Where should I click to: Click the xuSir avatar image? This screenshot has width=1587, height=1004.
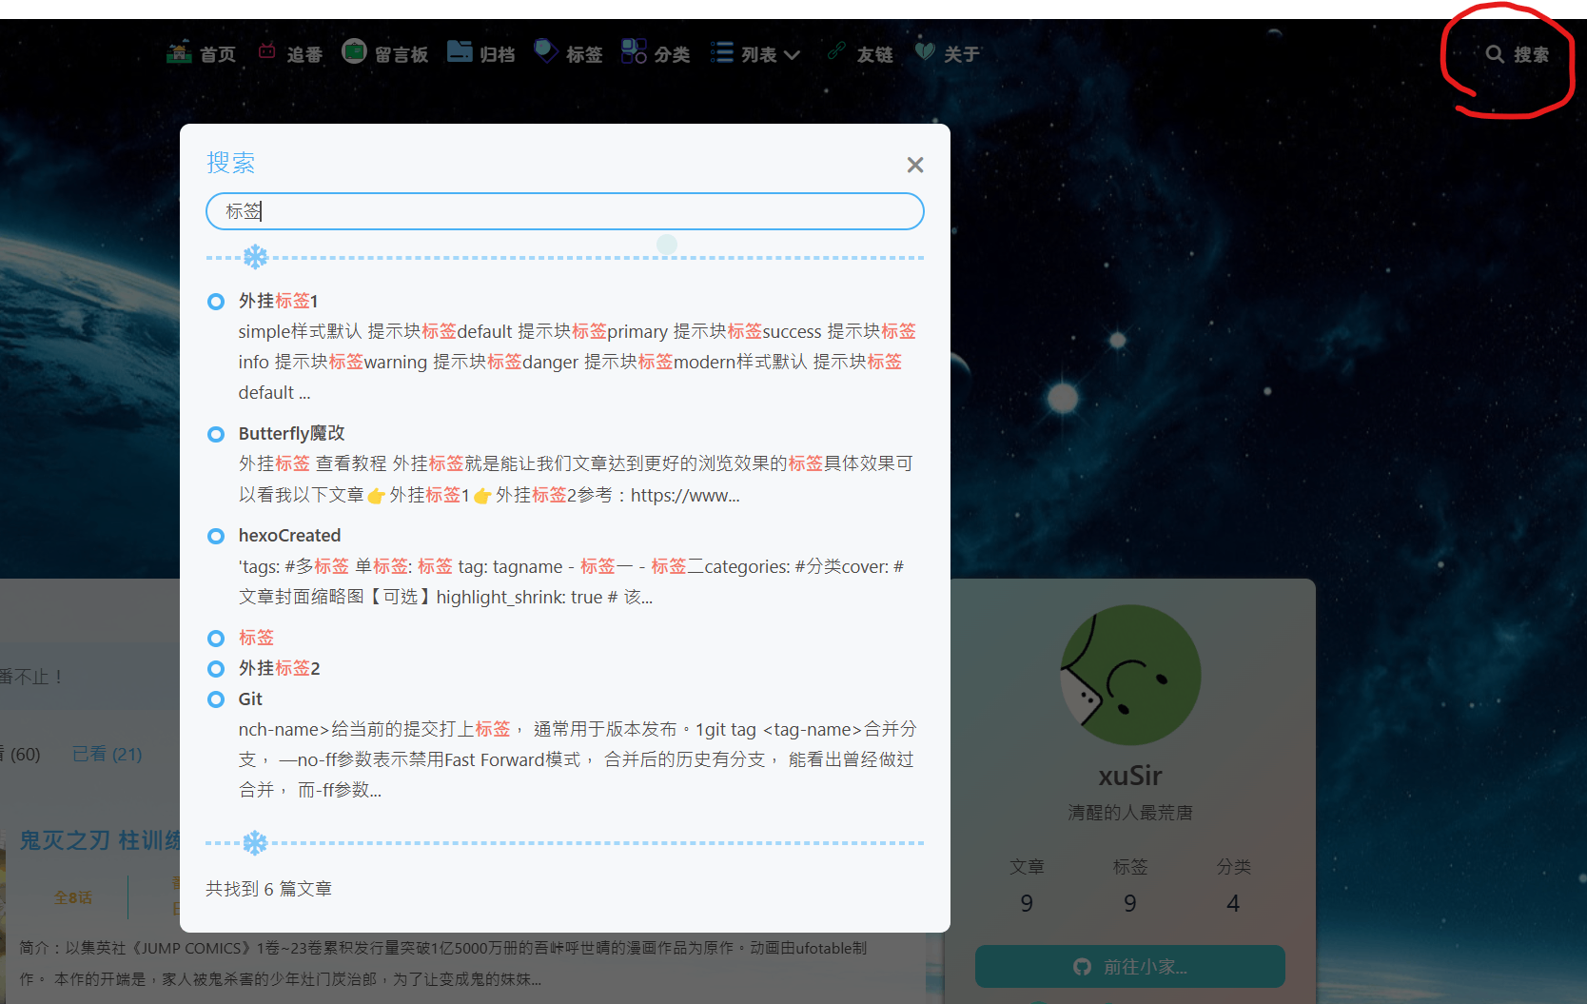click(1130, 675)
